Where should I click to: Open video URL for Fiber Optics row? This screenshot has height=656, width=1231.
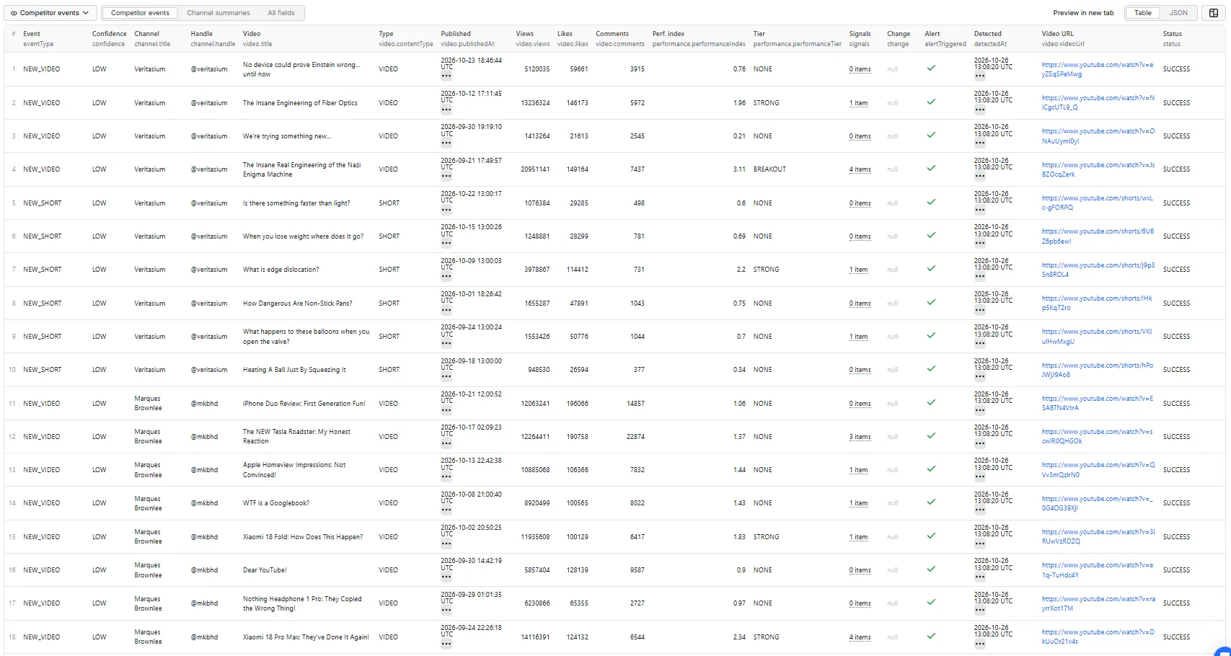1098,102
